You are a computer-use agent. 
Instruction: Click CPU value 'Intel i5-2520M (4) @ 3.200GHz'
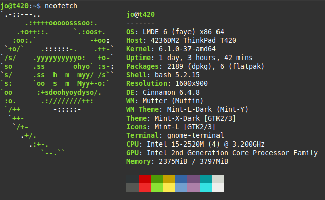[x=206, y=145]
